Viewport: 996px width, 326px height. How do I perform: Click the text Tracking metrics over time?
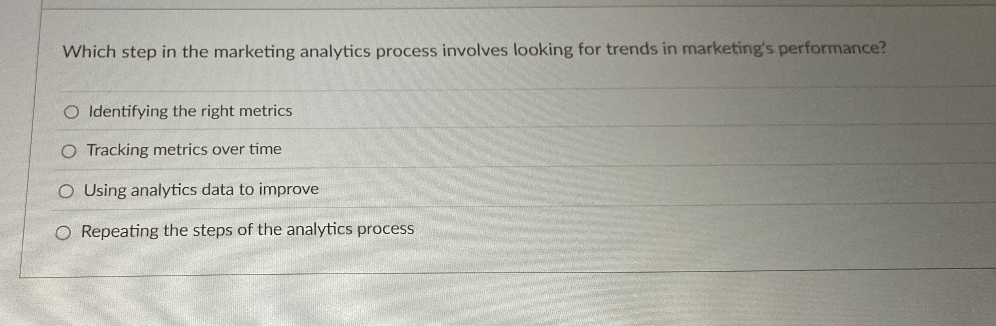coord(183,150)
